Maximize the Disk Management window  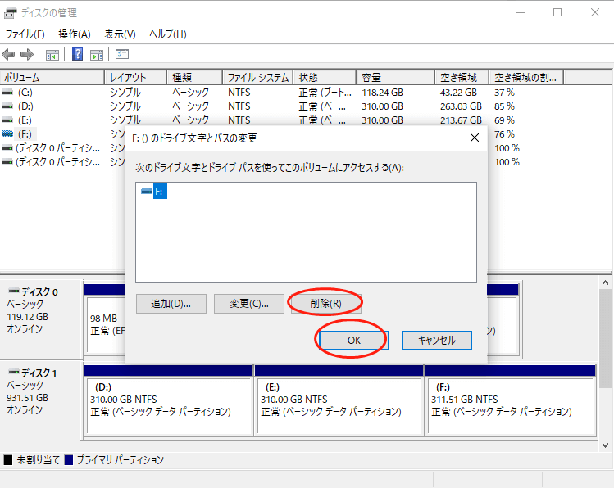coord(557,12)
